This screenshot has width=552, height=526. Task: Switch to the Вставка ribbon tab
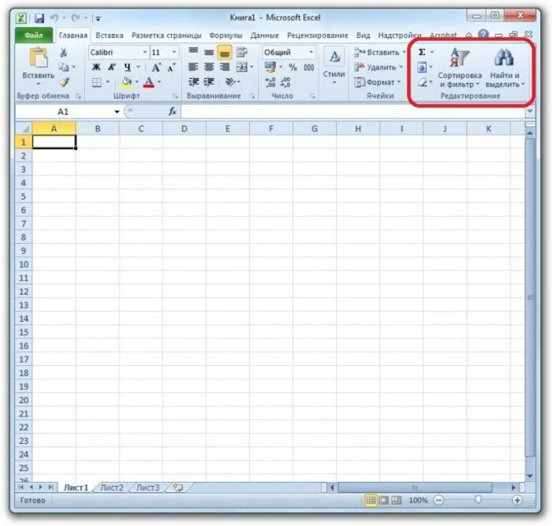click(x=110, y=35)
